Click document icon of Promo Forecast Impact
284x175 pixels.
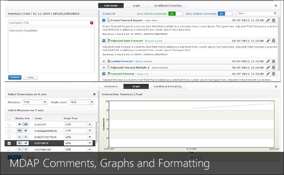tap(108, 20)
